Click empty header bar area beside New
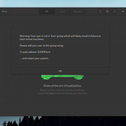This screenshot has width=126, height=126. 24,11
